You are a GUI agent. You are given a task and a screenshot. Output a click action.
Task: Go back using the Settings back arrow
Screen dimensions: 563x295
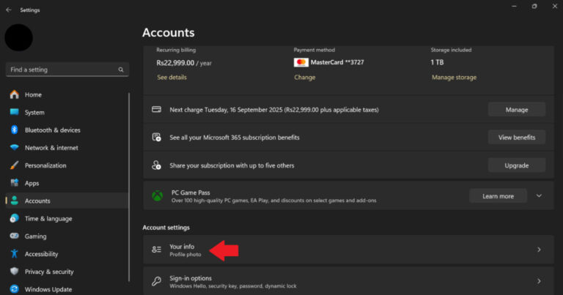click(9, 10)
